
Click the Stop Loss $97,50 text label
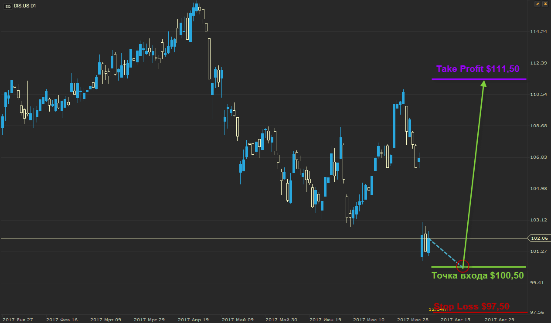(472, 306)
